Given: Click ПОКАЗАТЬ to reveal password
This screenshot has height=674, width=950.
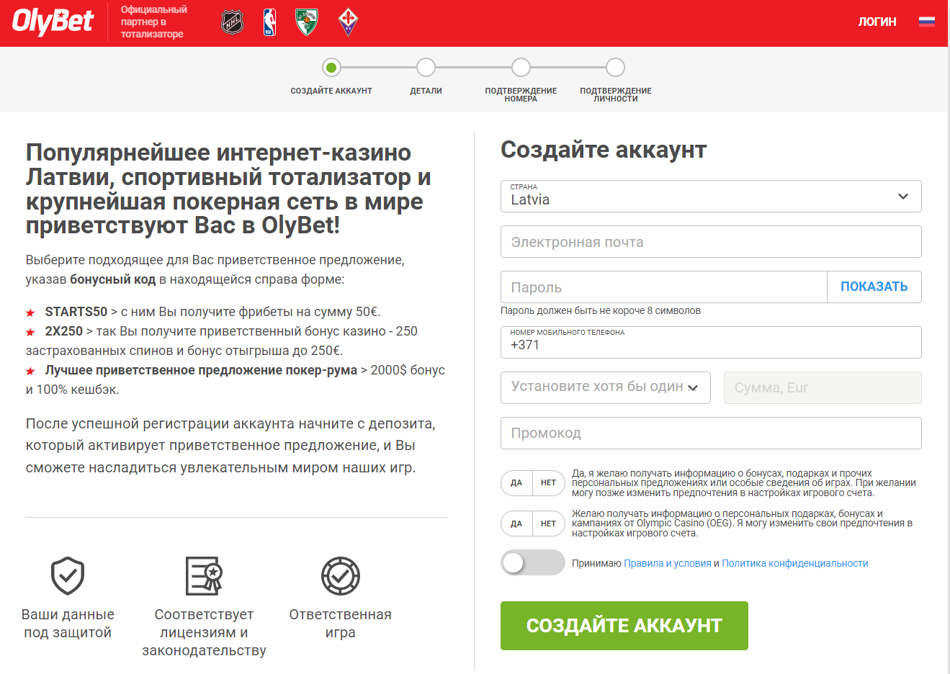Looking at the screenshot, I should 874,287.
